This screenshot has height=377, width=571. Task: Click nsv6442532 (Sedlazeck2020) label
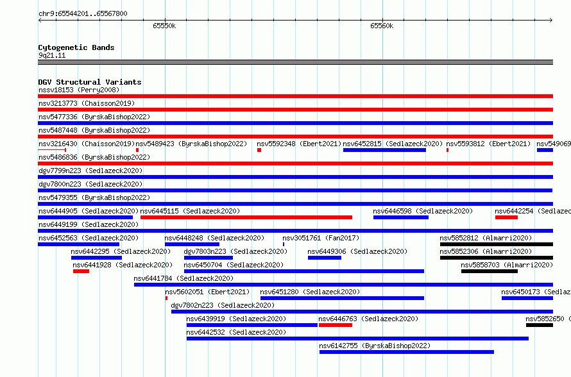click(x=236, y=332)
